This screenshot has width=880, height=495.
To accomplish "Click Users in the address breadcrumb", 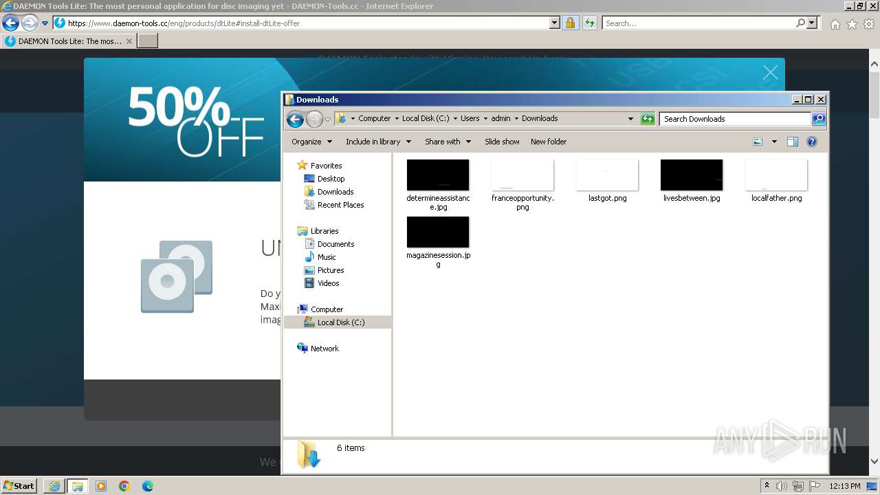I will (x=470, y=118).
